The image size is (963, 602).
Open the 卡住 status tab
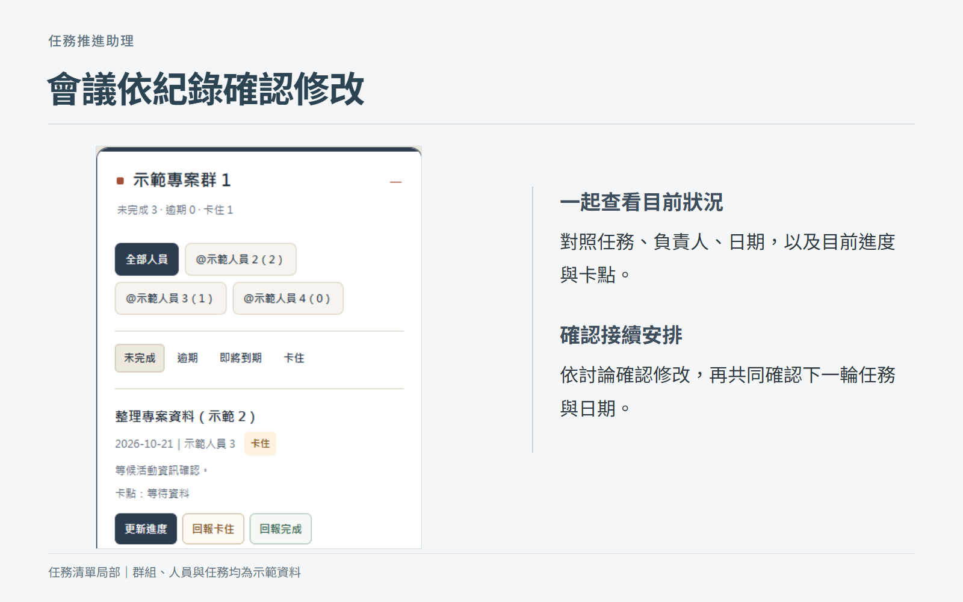(x=294, y=358)
